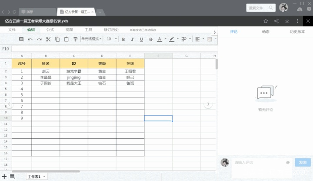This screenshot has height=181, width=313.
Task: Add a new sheet with plus button
Action: tap(4, 176)
